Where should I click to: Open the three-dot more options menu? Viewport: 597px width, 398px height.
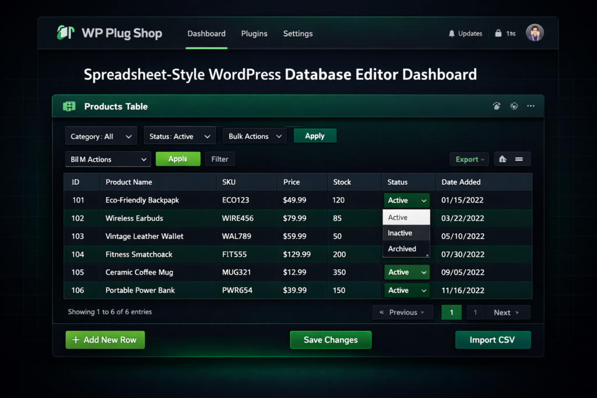[x=531, y=106]
